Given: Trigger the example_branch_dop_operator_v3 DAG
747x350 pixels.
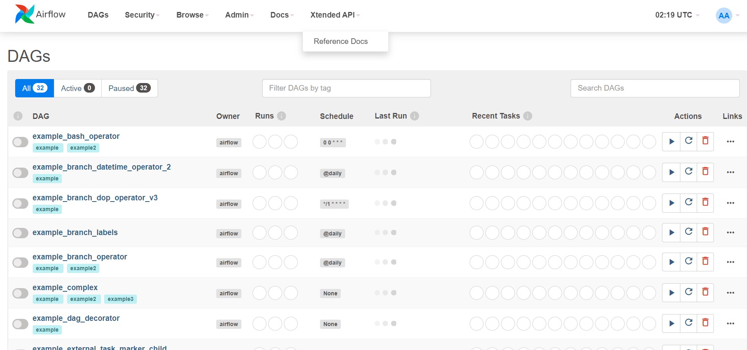Looking at the screenshot, I should 671,203.
